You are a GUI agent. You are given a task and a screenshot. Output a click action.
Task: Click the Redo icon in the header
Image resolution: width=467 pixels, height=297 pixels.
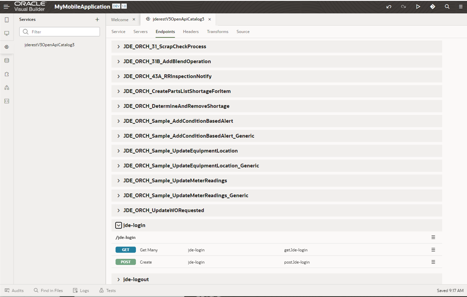[404, 7]
